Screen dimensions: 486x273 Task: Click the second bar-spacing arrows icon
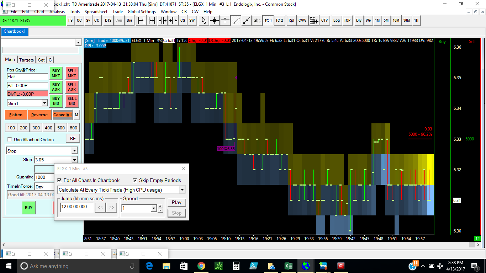point(152,21)
